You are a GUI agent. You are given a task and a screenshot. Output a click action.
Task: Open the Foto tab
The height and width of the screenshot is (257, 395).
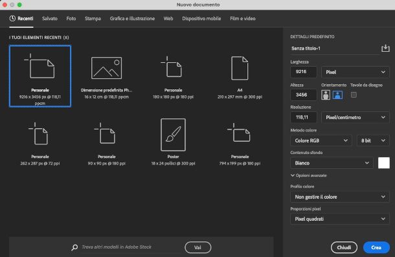71,18
